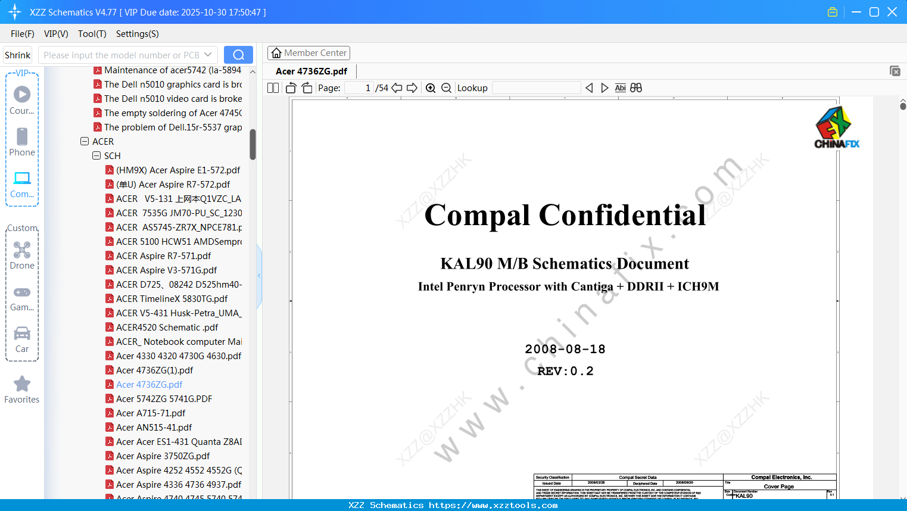Click the file tree vertical scrollbar thumb

pos(253,145)
